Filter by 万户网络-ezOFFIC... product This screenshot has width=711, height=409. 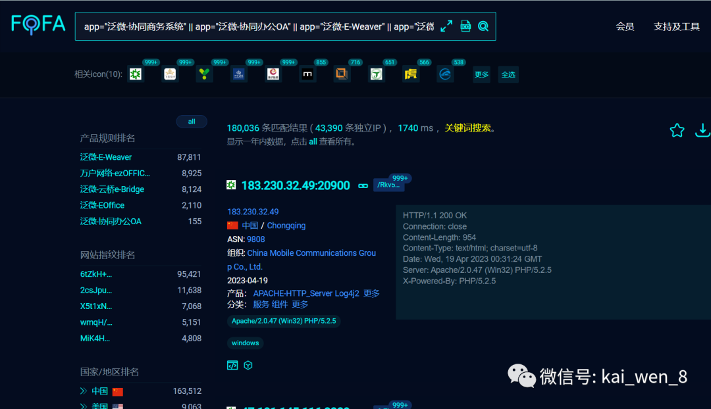[x=115, y=173]
